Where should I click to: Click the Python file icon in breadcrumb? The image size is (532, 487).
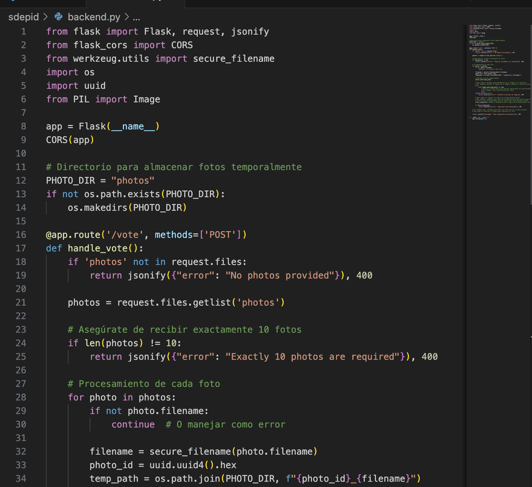[x=59, y=17]
